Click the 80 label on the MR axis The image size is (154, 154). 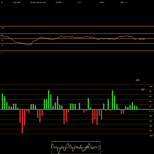pyautogui.click(x=150, y=91)
